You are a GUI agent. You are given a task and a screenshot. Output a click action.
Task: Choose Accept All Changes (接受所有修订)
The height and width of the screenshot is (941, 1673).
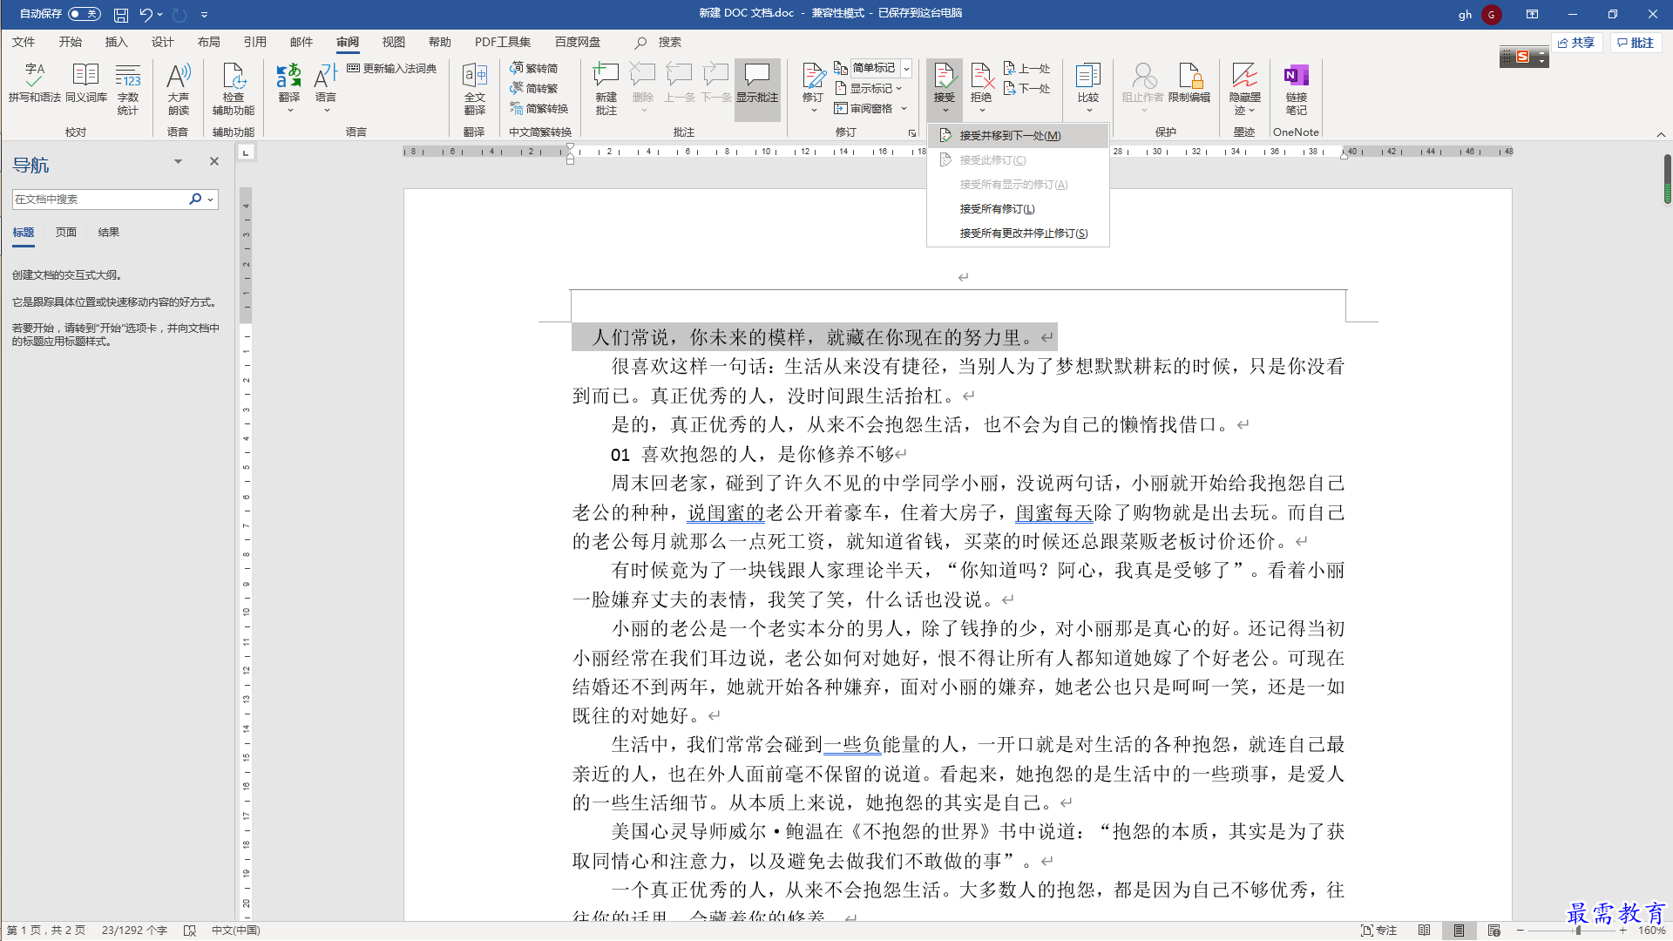click(1018, 209)
